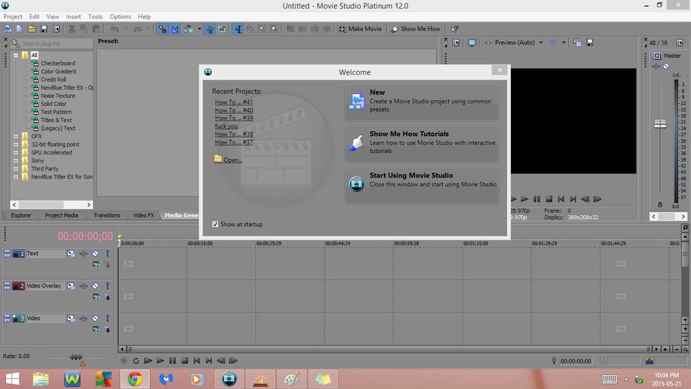The image size is (691, 389).
Task: Open the Loop Playback control
Action: pyautogui.click(x=135, y=361)
